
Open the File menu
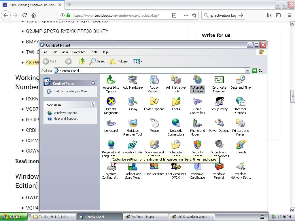45,52
